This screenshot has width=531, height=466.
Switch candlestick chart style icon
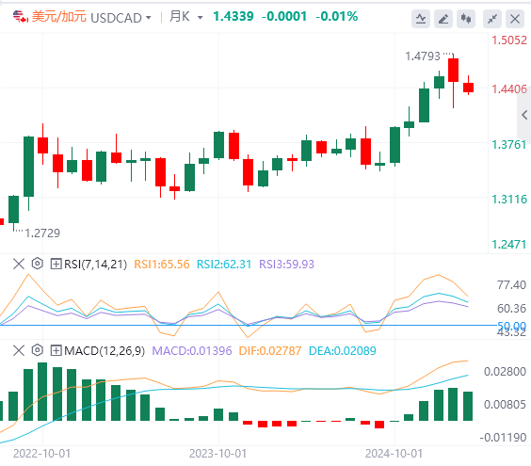(x=466, y=19)
